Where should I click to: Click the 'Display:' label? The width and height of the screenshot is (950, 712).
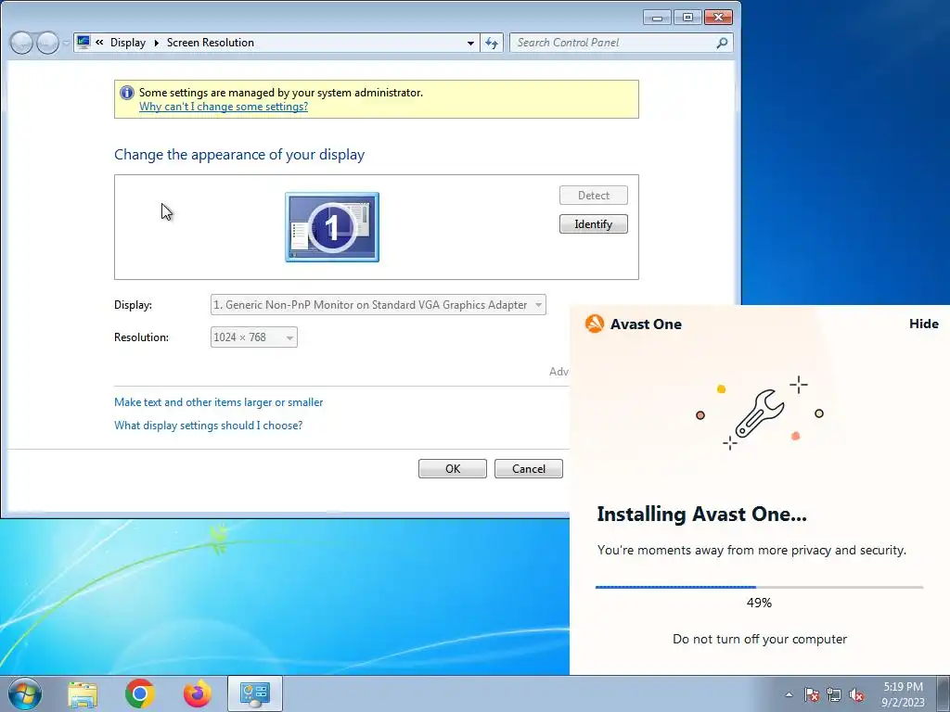[133, 304]
